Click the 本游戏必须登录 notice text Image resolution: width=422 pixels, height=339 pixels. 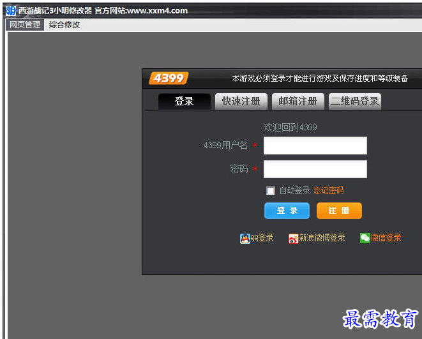(x=320, y=79)
